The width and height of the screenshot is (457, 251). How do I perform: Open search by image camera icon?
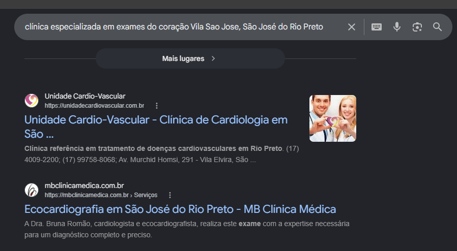point(417,27)
